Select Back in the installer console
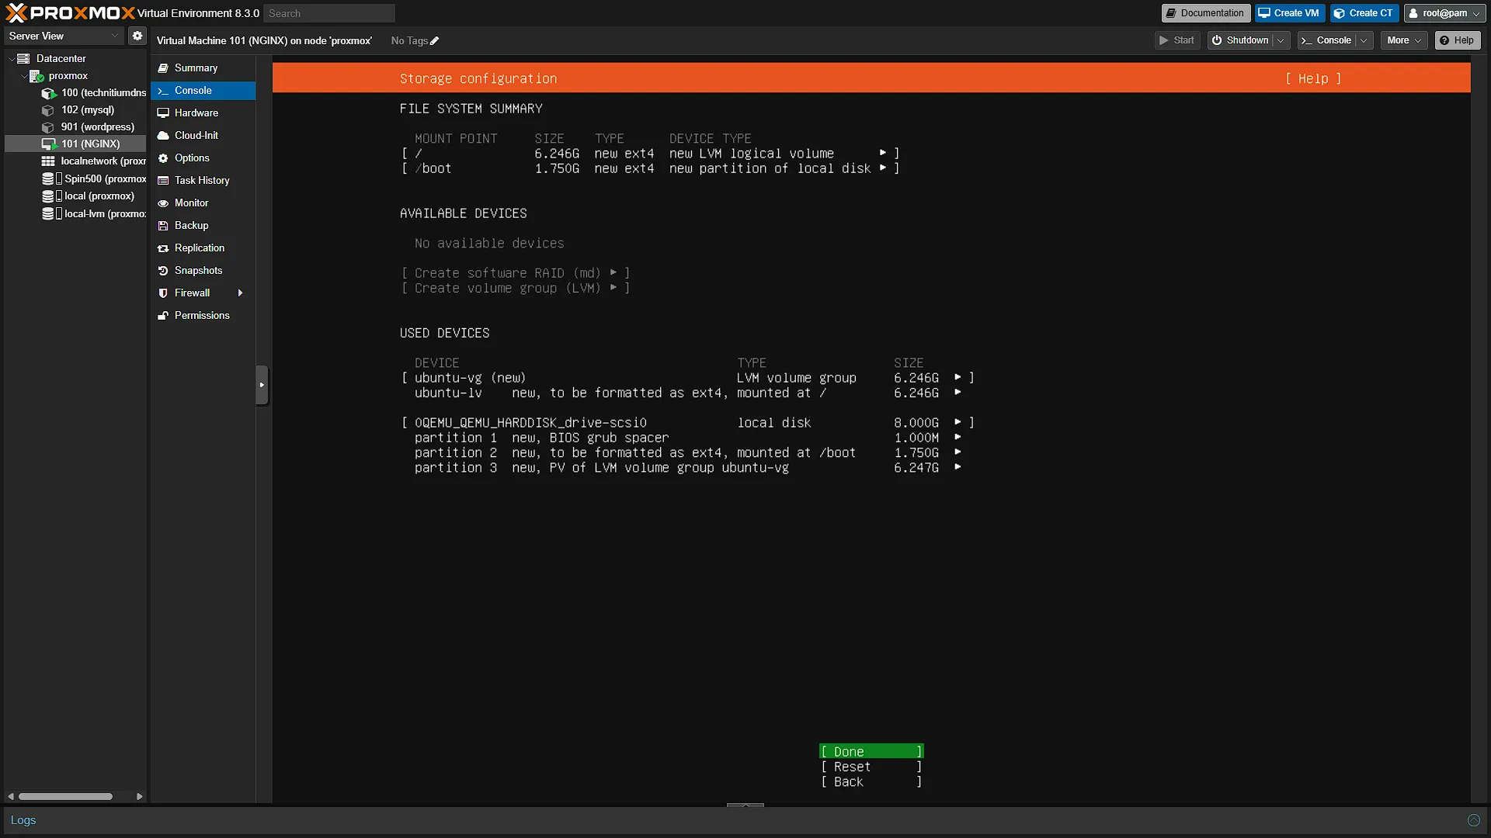The height and width of the screenshot is (838, 1491). click(x=871, y=782)
